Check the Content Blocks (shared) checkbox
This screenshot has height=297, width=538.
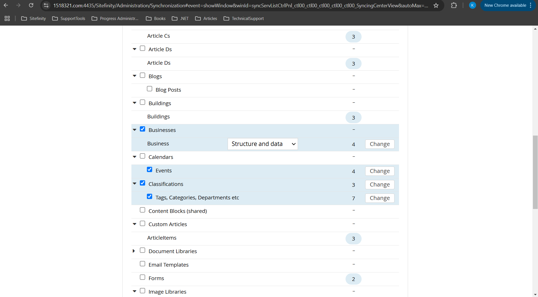point(143,210)
